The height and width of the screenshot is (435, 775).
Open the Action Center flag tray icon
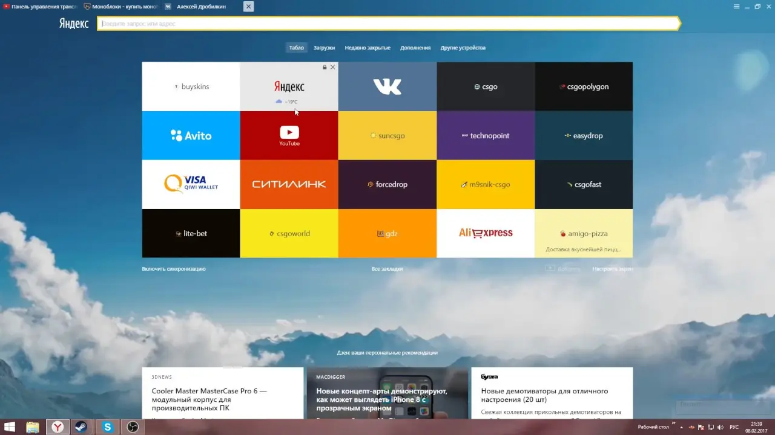pos(701,427)
